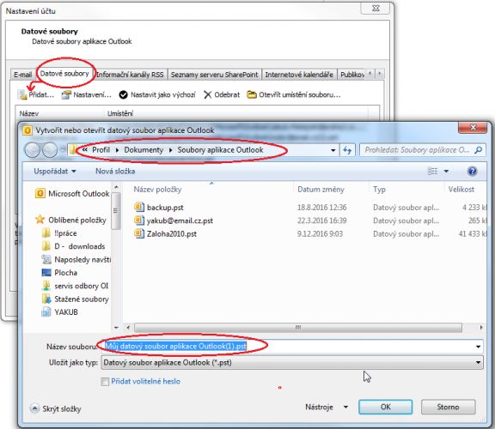495x429 pixels.
Task: Click the Odebrat X icon
Action: [x=207, y=94]
